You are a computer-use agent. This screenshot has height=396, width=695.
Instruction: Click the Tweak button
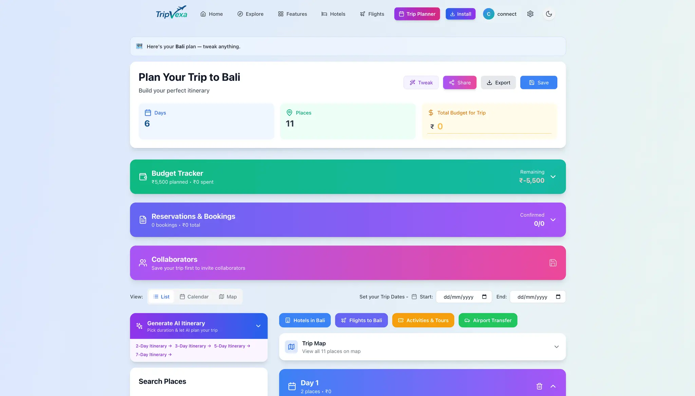421,83
